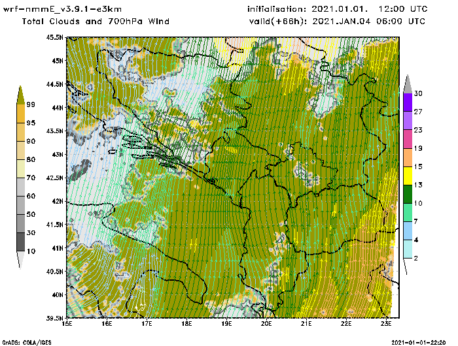Screen dimensions: 458x346
Task: Click the gray 30–50 cloud legend swatch
Action: click(20, 223)
